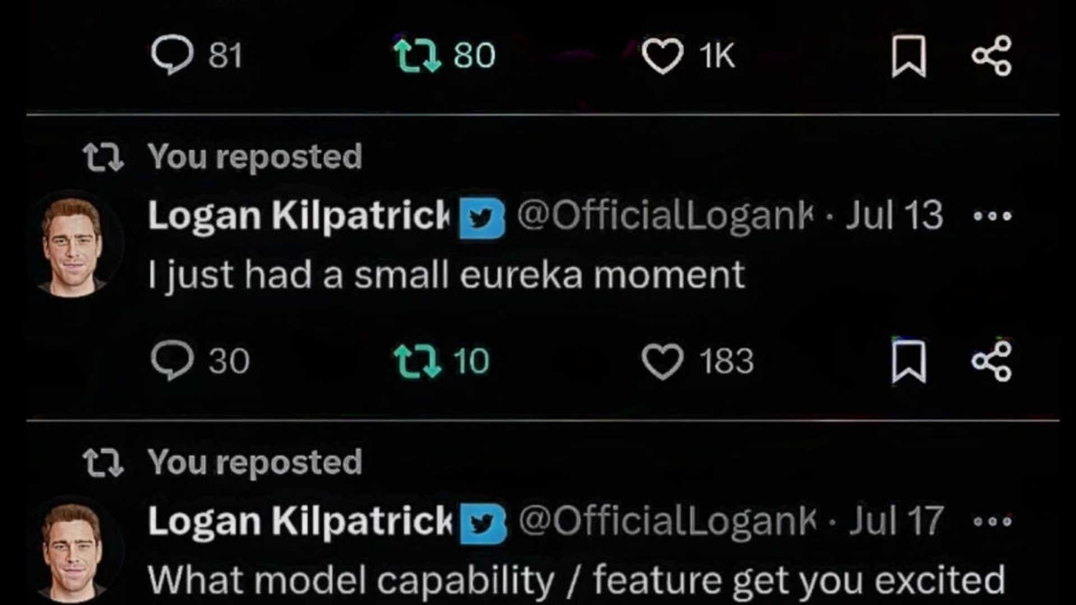1076x605 pixels.
Task: Undo repost of the eureka moment post
Action: click(x=417, y=361)
